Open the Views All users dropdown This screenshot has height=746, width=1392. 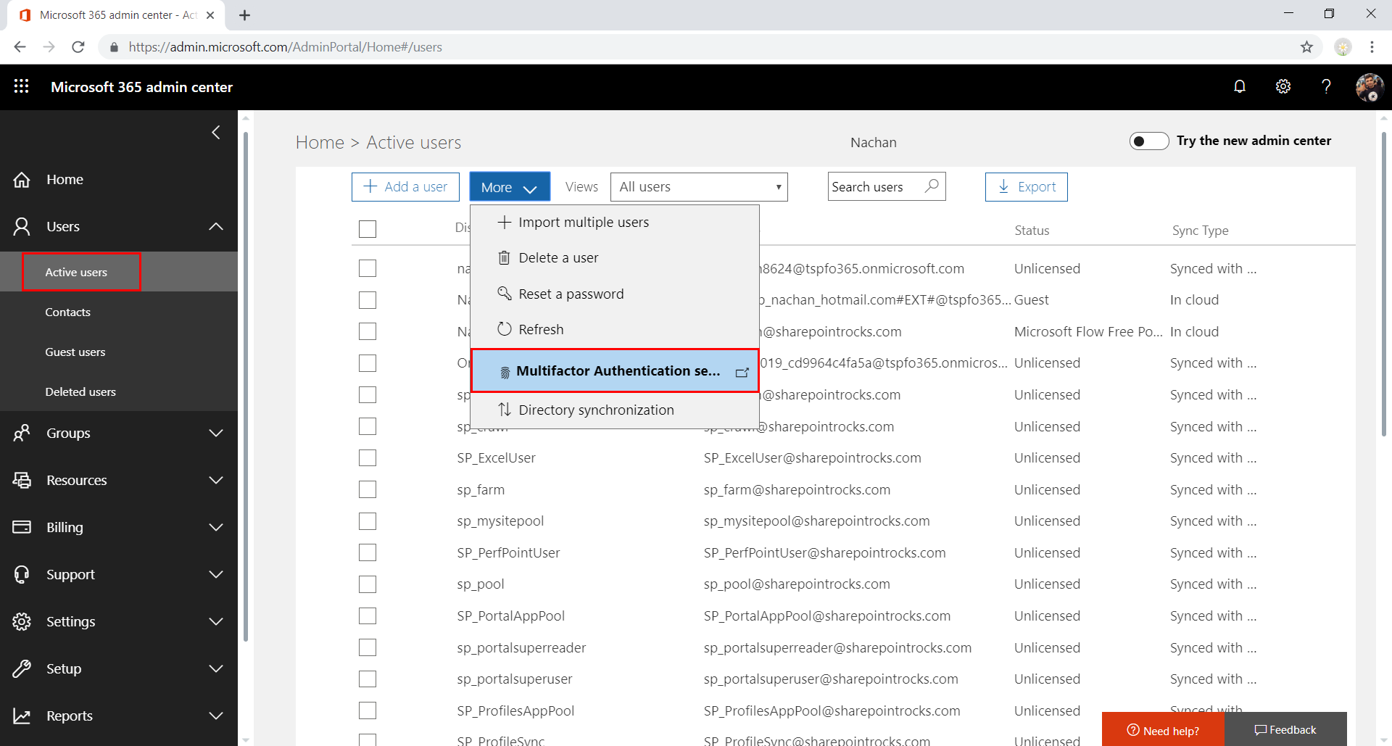(x=699, y=187)
